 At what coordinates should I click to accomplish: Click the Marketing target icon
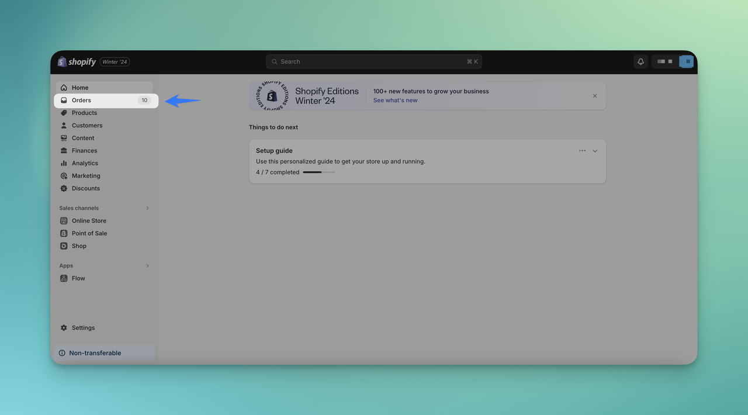tap(64, 175)
